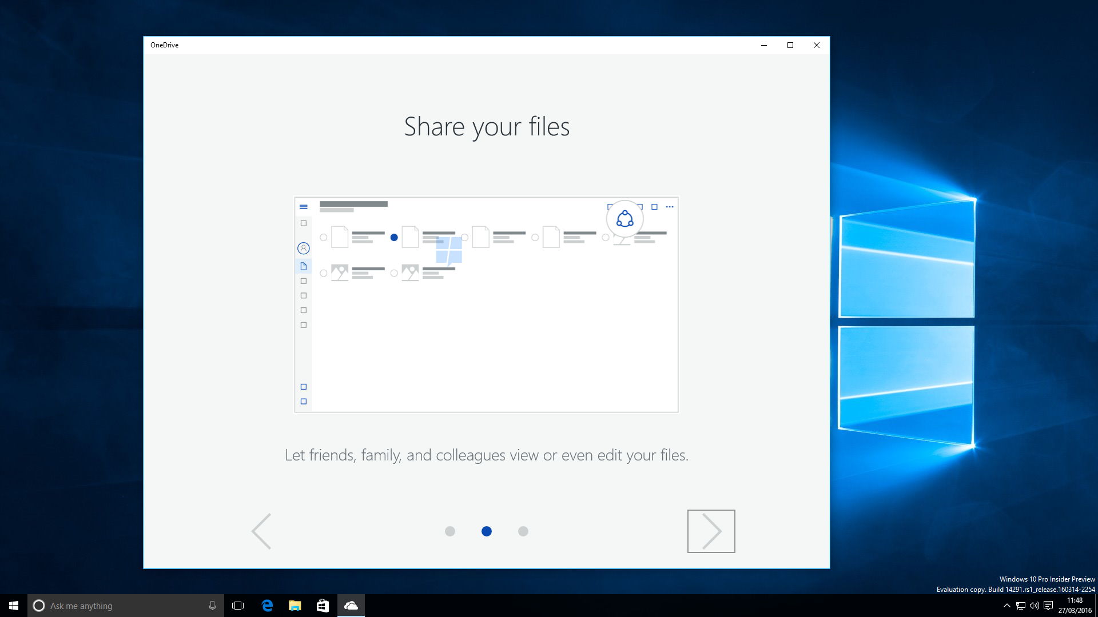Open File Explorer from the taskbar
This screenshot has height=617, width=1098.
[x=295, y=606]
